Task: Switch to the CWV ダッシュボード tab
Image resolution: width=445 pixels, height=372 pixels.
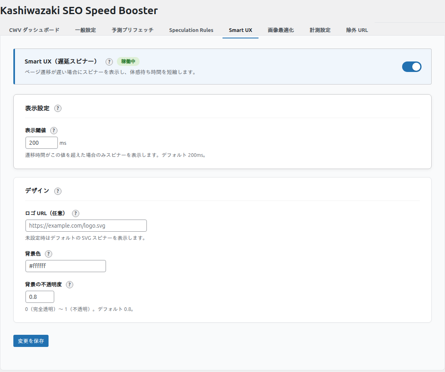Action: [34, 30]
